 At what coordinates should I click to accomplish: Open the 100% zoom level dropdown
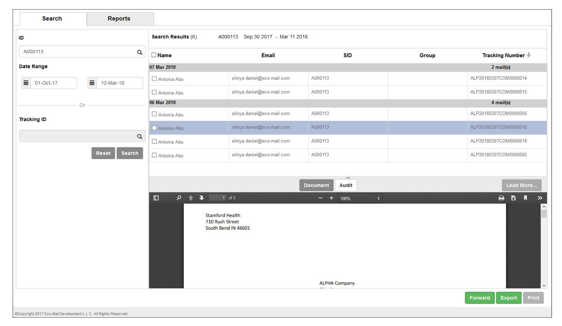(x=360, y=198)
